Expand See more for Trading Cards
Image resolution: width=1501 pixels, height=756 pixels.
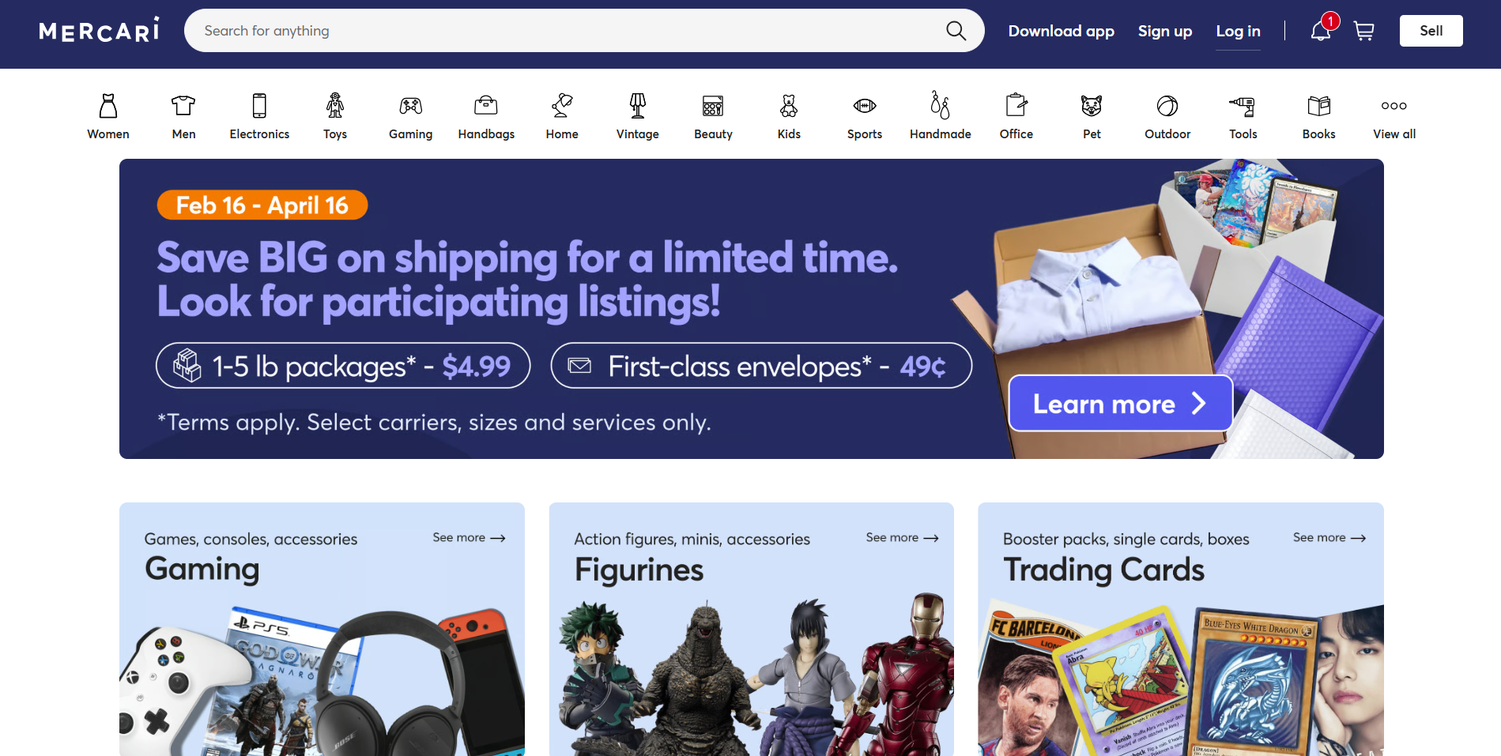tap(1329, 537)
